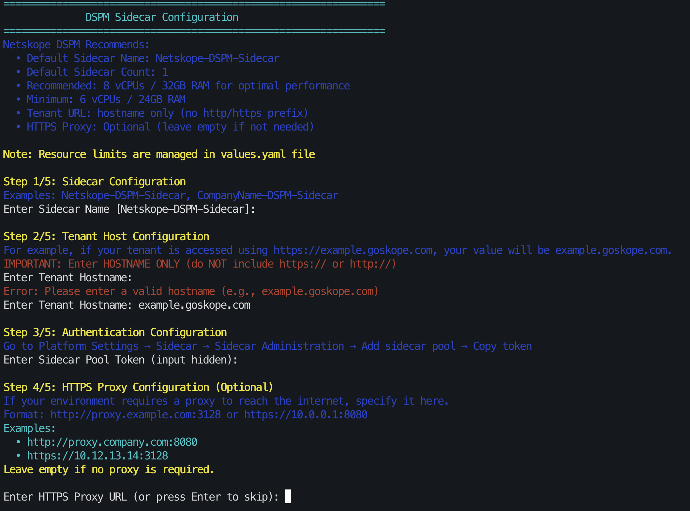690x511 pixels.
Task: Click the example URL 'https://10.12.13.14:3128'
Action: [x=97, y=456]
